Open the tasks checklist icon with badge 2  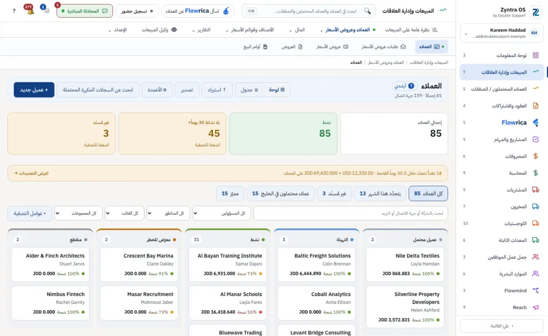coord(46,11)
